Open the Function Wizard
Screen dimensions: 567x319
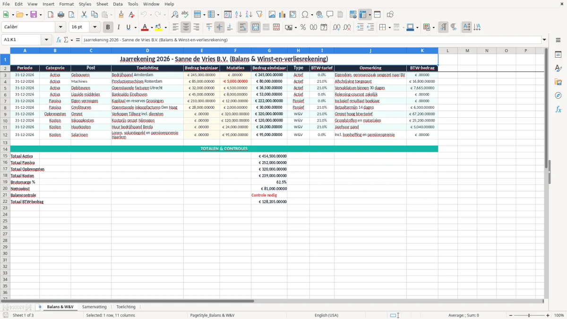tap(59, 40)
